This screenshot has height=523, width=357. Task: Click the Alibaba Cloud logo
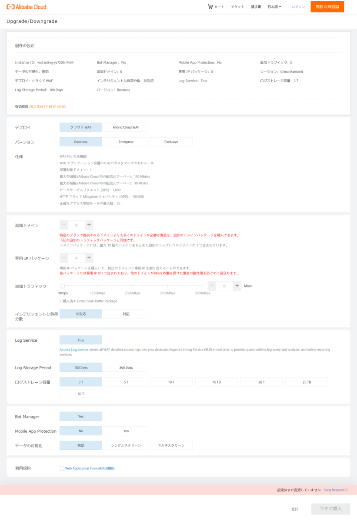click(x=27, y=7)
